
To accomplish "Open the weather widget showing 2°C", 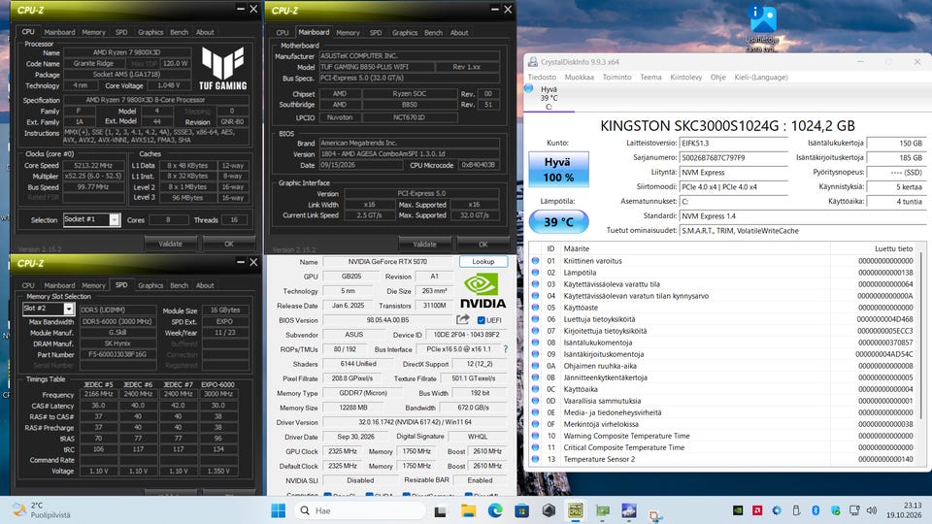I will coord(42,510).
